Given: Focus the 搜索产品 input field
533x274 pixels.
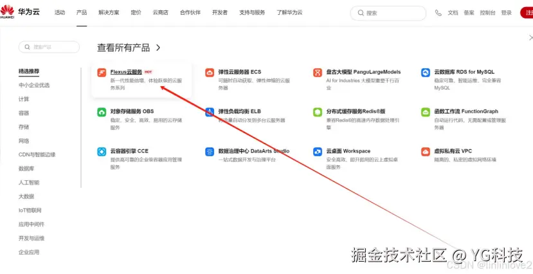Looking at the screenshot, I should [49, 47].
